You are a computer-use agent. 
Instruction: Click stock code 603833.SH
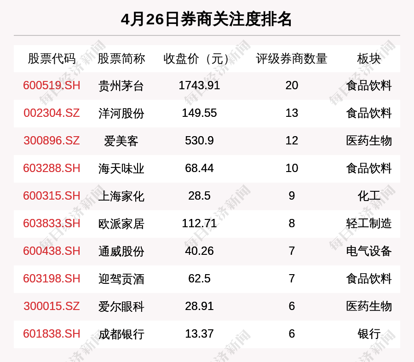pyautogui.click(x=52, y=224)
